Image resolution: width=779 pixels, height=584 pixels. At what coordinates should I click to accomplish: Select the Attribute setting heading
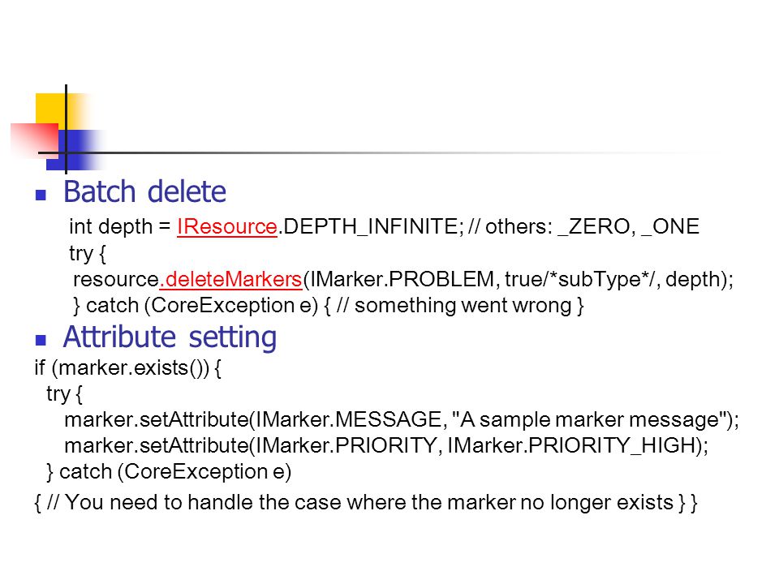[x=170, y=337]
